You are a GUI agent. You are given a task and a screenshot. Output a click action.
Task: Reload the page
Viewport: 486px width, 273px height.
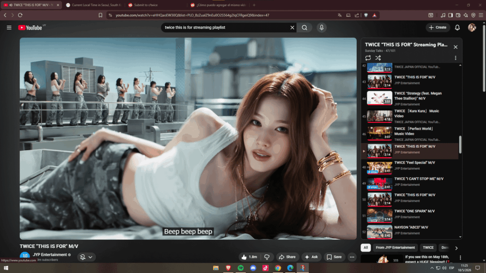click(x=20, y=15)
